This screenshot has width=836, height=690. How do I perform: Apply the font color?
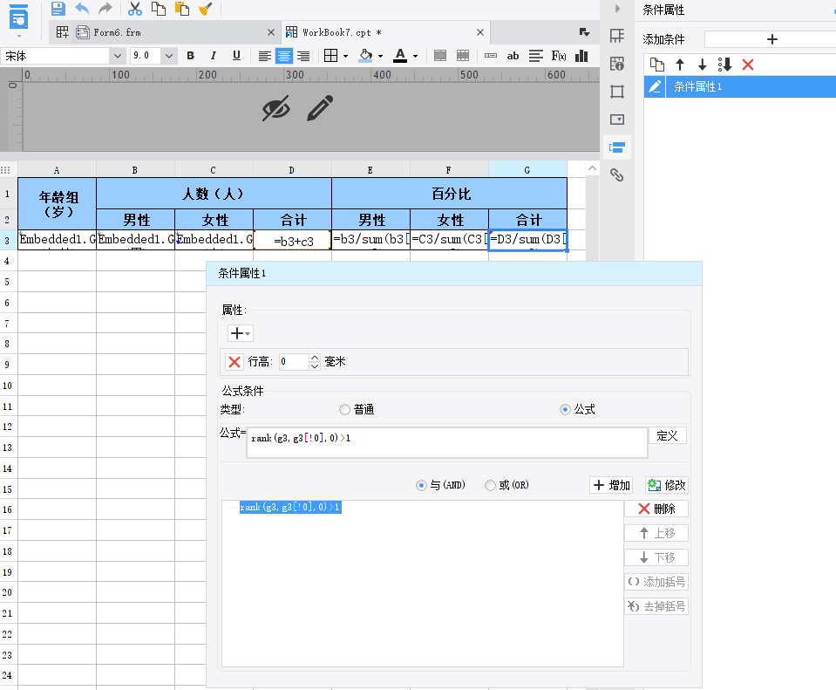tap(400, 56)
